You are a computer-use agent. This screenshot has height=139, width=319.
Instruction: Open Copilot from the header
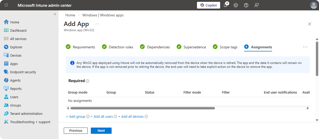pos(208,5)
